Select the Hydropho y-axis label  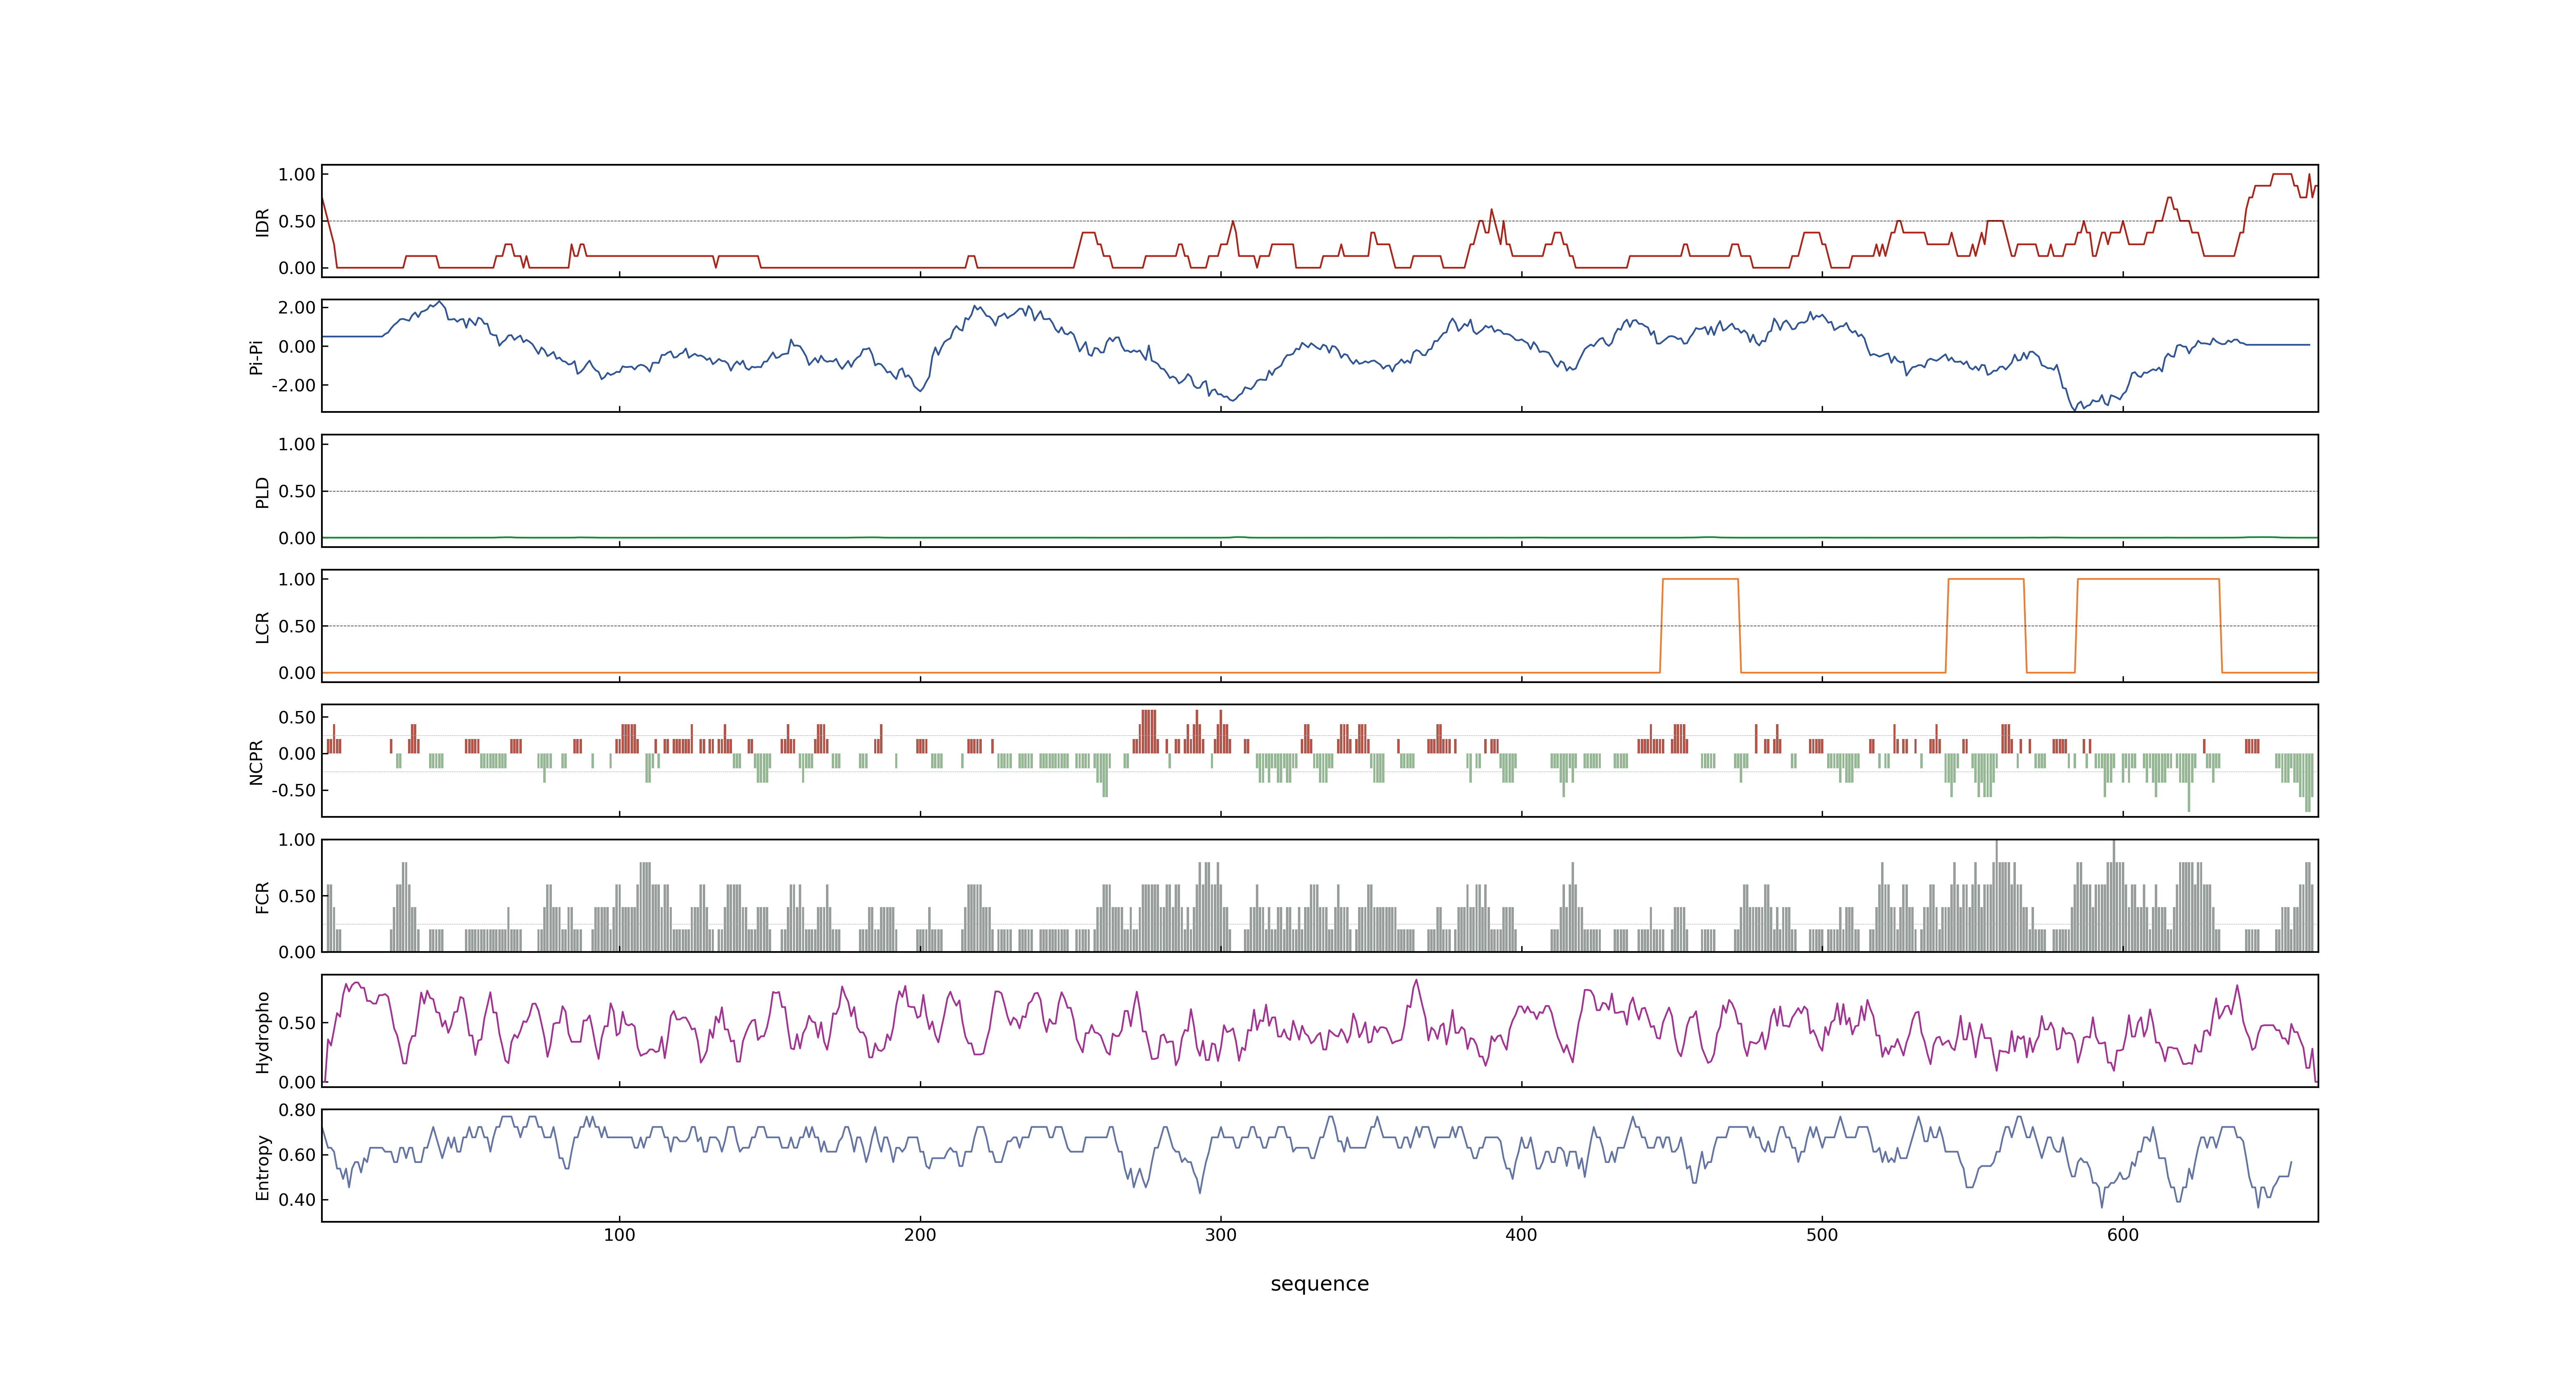(262, 1032)
